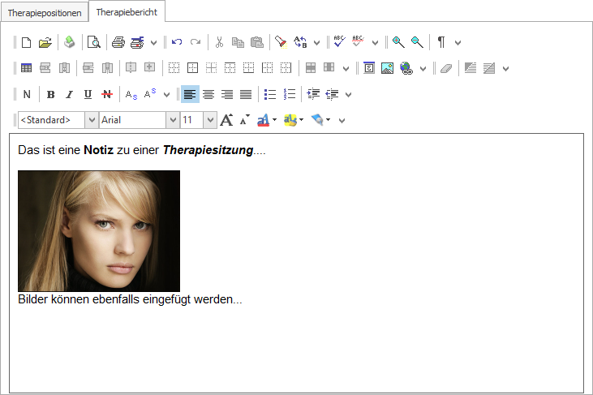This screenshot has height=395, width=593.
Task: Create a new blank document
Action: (26, 42)
